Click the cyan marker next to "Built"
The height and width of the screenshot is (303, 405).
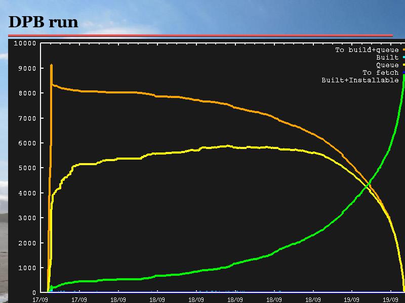[x=403, y=58]
